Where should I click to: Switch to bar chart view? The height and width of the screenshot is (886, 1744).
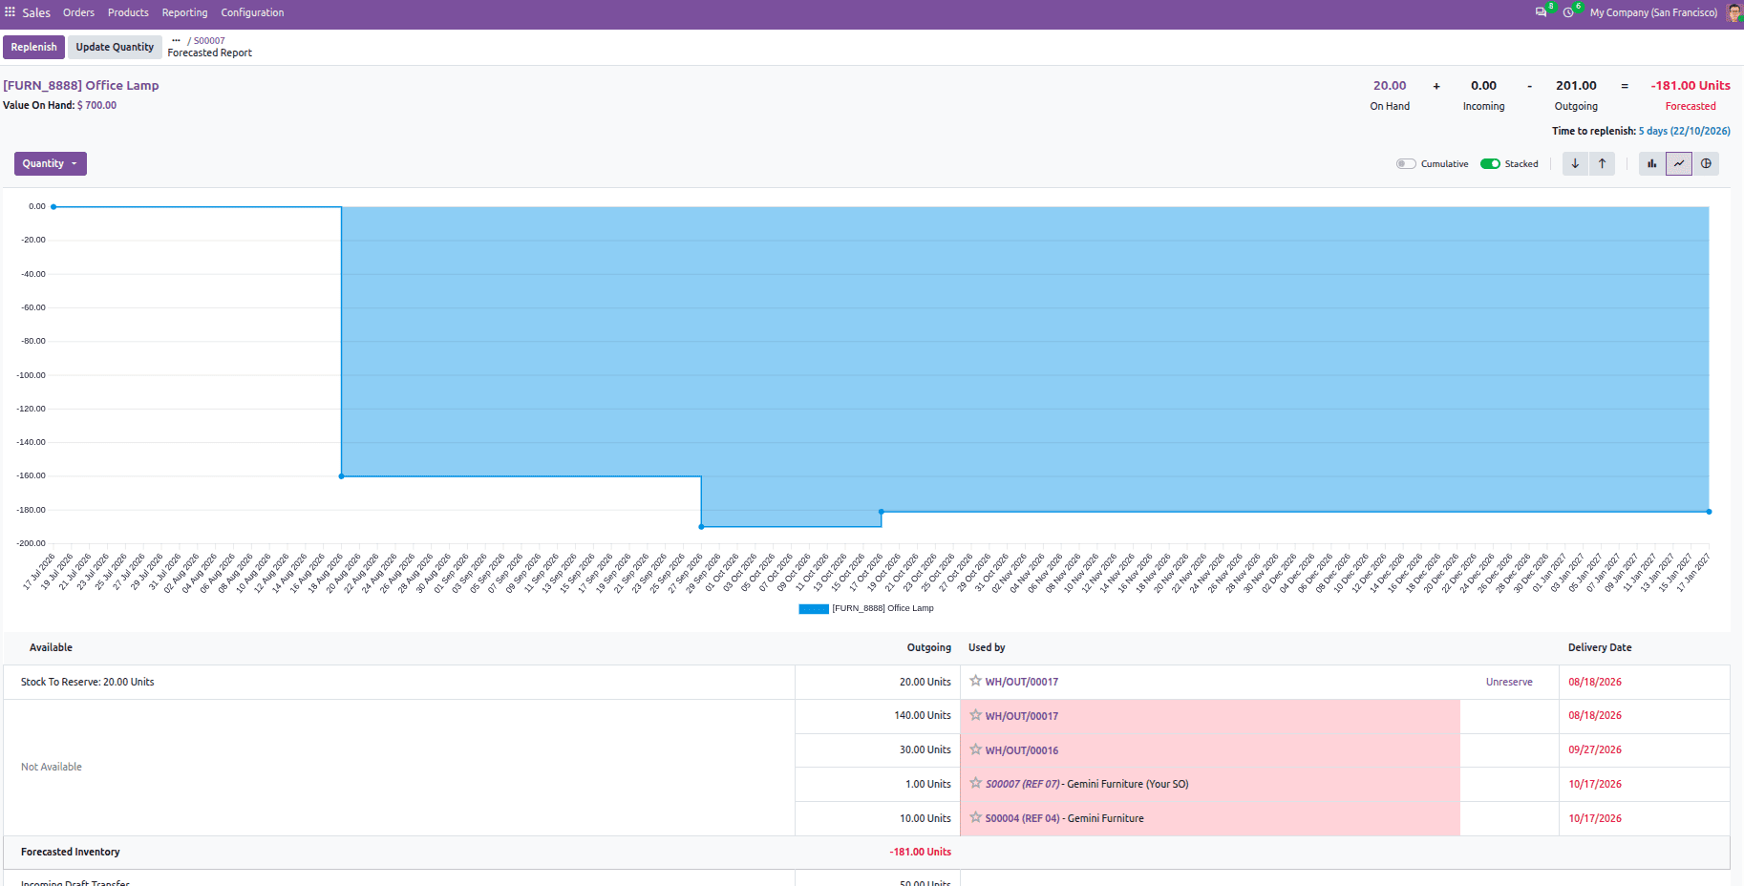(x=1652, y=163)
